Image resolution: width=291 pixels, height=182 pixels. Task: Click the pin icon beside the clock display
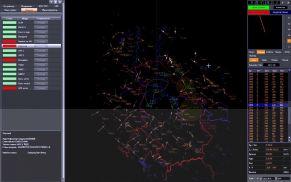click(283, 2)
